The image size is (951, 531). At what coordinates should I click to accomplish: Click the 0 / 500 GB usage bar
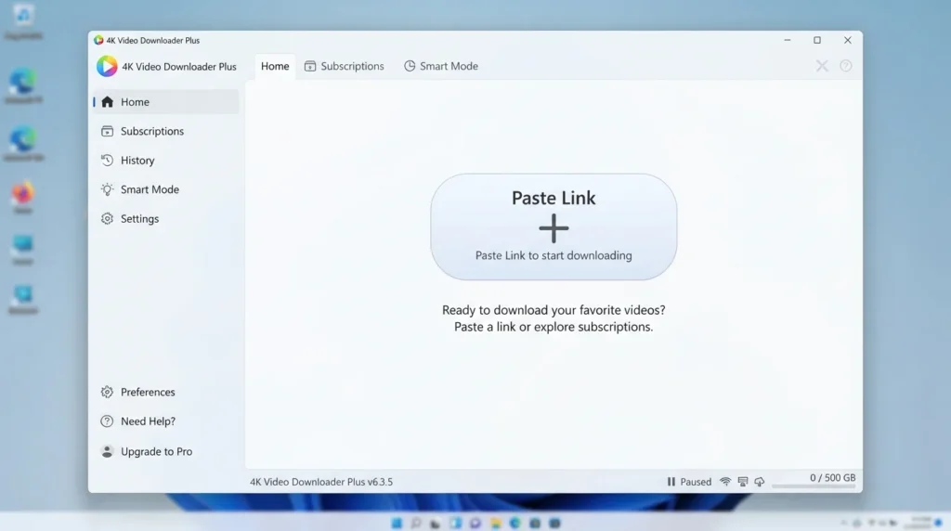814,486
